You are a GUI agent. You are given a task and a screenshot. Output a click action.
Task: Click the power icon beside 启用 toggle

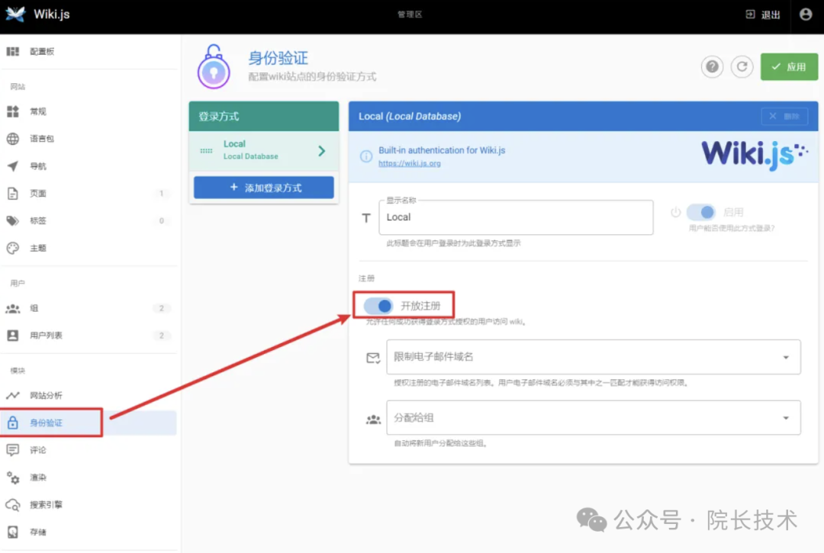point(676,212)
